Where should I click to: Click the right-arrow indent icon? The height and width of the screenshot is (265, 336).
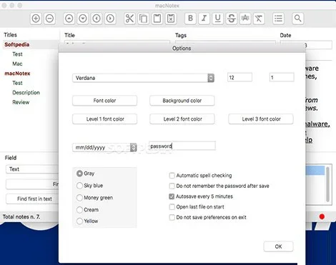click(x=110, y=19)
